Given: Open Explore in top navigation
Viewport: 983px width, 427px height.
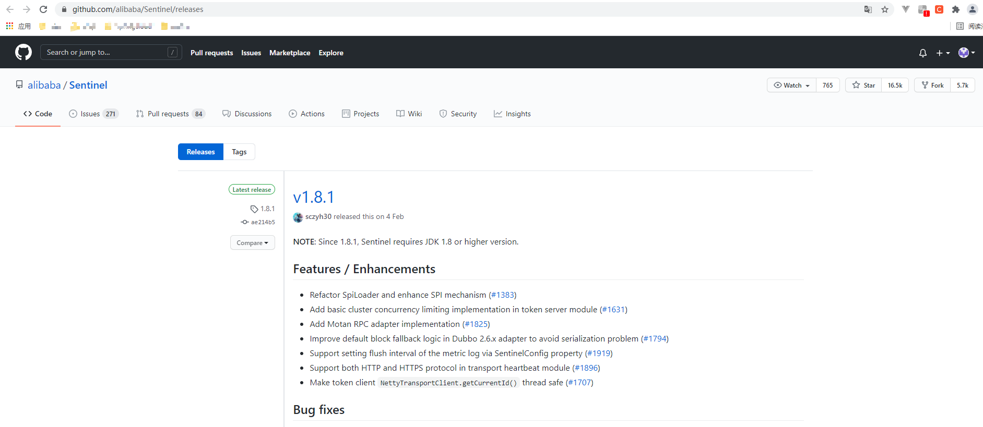Looking at the screenshot, I should [x=331, y=53].
